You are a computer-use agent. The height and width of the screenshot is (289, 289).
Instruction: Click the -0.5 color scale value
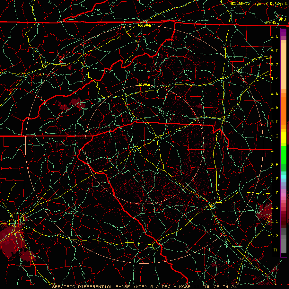click(273, 222)
